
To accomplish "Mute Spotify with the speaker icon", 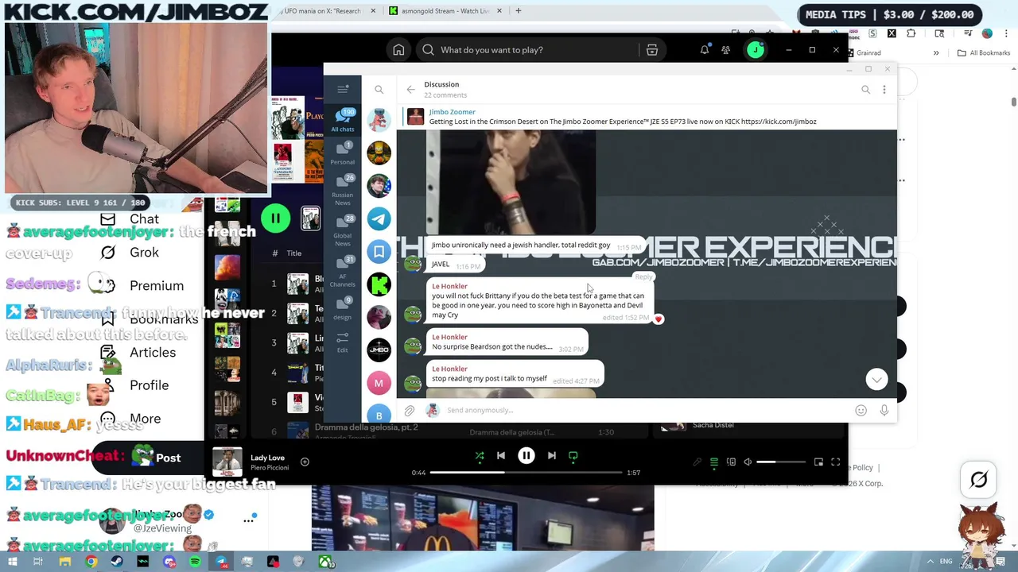I will point(748,462).
